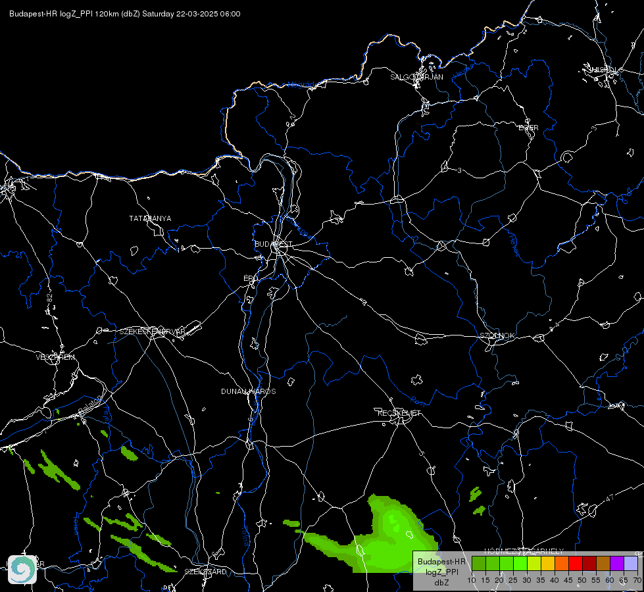Click the Nógrád county label
Screen dimensions: 644x592
[x=301, y=85]
